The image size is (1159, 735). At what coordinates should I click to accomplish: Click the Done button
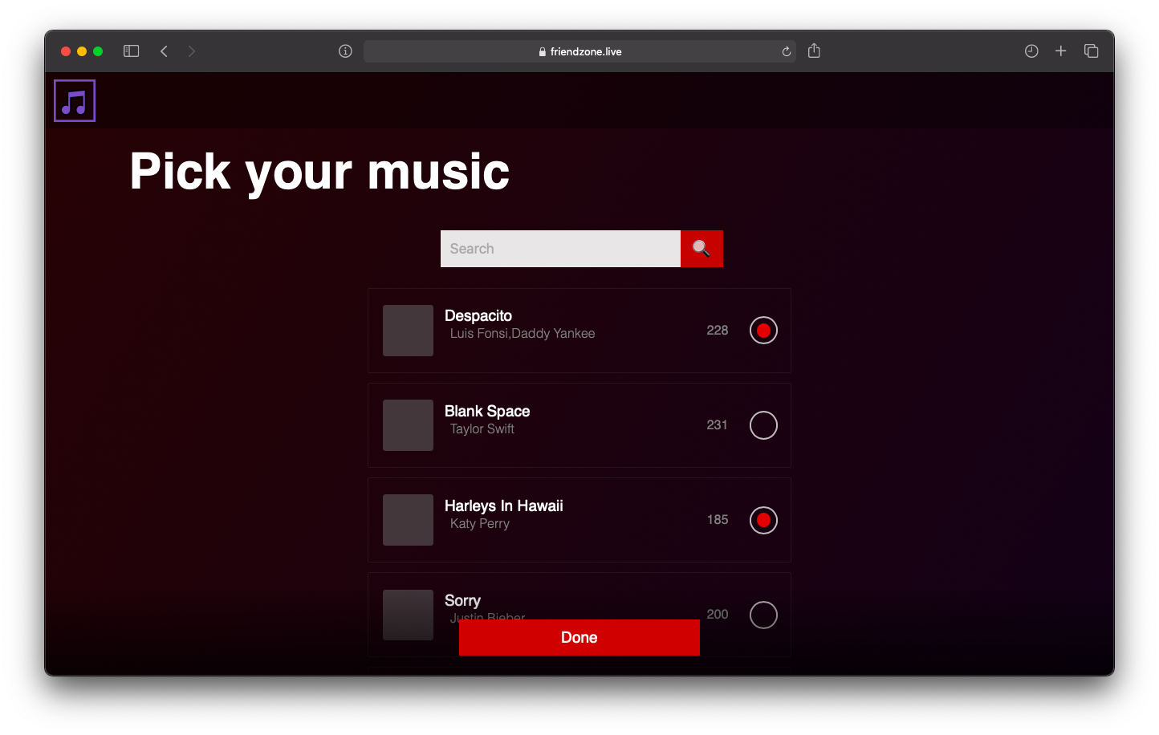pos(579,637)
